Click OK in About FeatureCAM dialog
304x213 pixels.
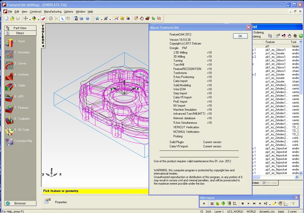coord(240,36)
